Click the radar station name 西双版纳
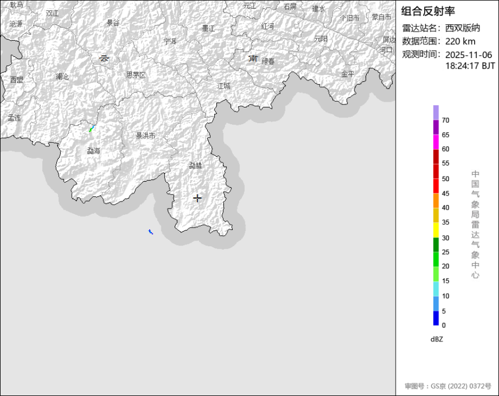This screenshot has height=396, width=499. (462, 28)
